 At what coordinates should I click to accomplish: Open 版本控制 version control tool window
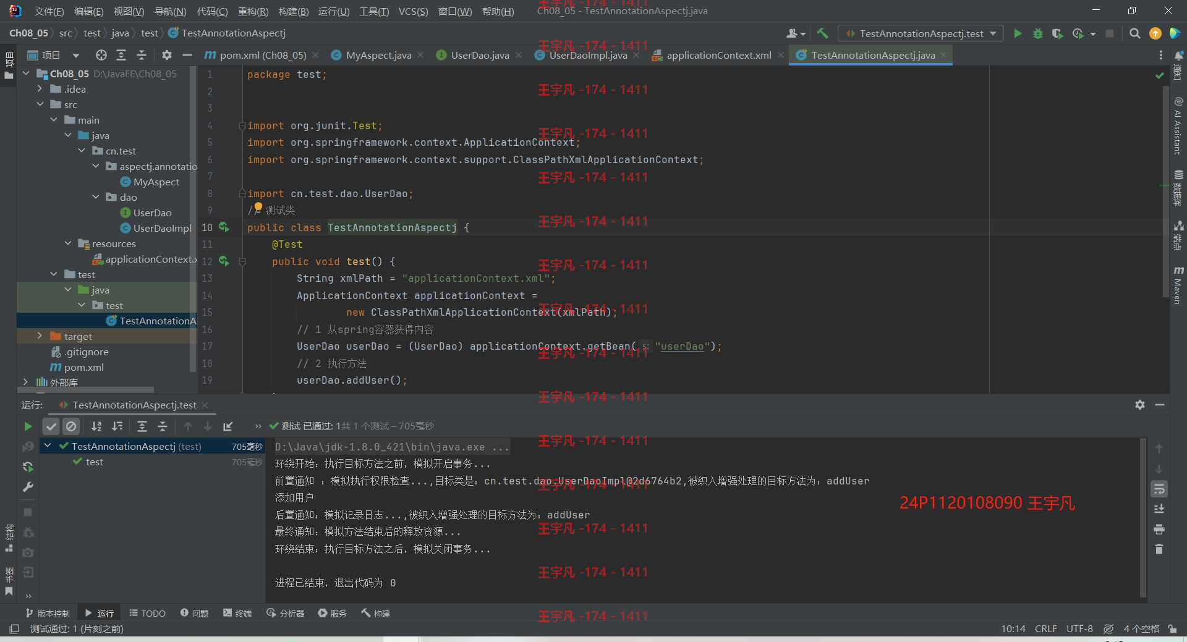click(48, 614)
